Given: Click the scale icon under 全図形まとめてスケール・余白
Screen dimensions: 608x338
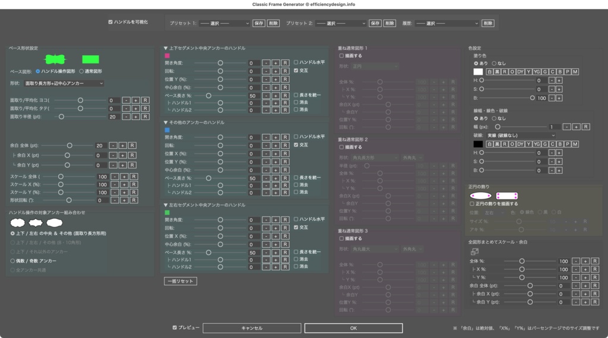Looking at the screenshot, I should 474,251.
